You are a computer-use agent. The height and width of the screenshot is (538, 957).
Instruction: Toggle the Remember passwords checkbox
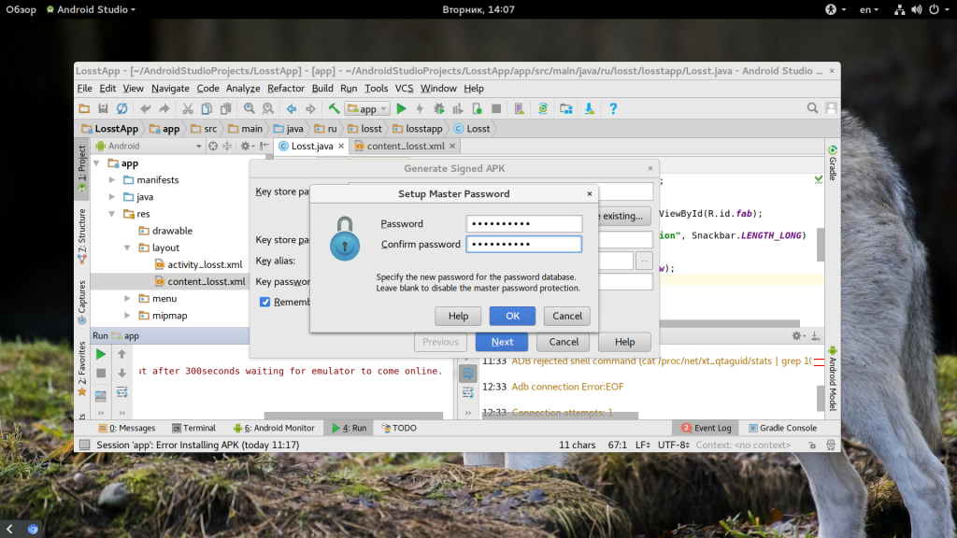pos(265,302)
